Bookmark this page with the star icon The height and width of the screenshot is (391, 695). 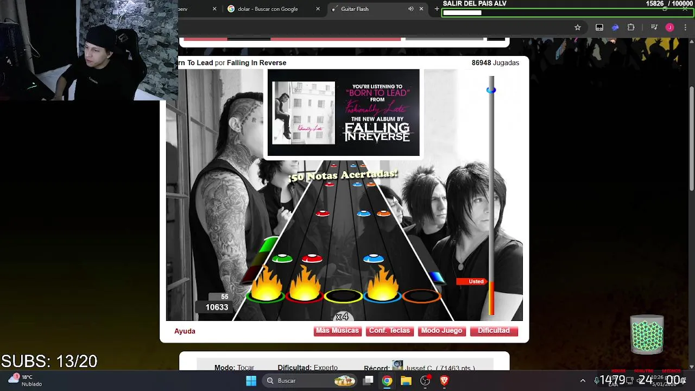(578, 27)
